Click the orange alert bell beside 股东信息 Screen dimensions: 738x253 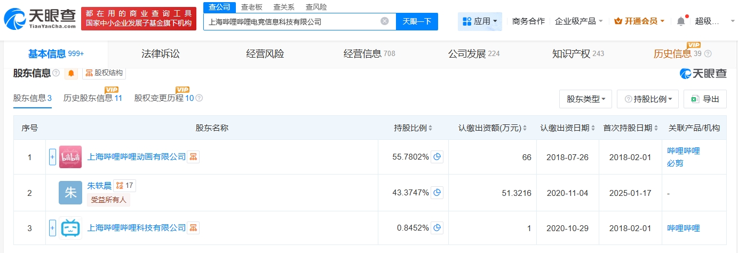click(x=71, y=73)
